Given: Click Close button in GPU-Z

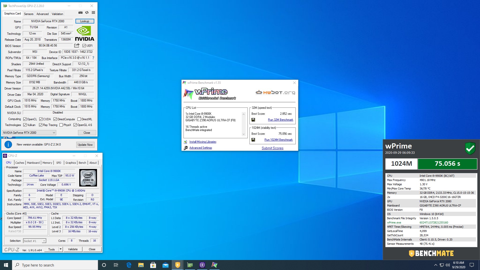Looking at the screenshot, I should point(87,133).
